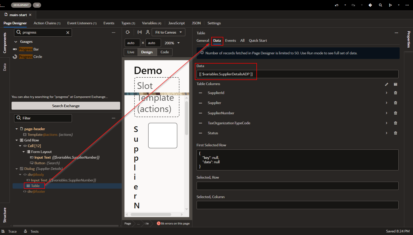Open the Fit to Canvas dropdown

pos(168,32)
